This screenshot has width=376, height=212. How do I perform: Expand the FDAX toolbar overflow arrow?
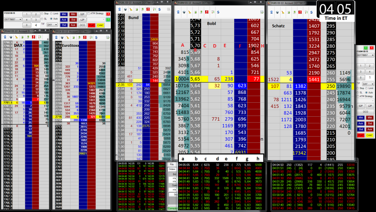(x=48, y=39)
